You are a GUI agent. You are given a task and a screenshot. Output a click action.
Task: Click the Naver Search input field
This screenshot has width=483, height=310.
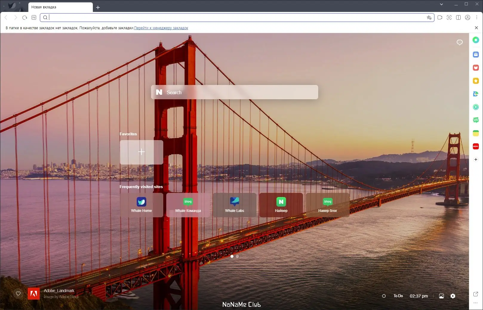235,92
